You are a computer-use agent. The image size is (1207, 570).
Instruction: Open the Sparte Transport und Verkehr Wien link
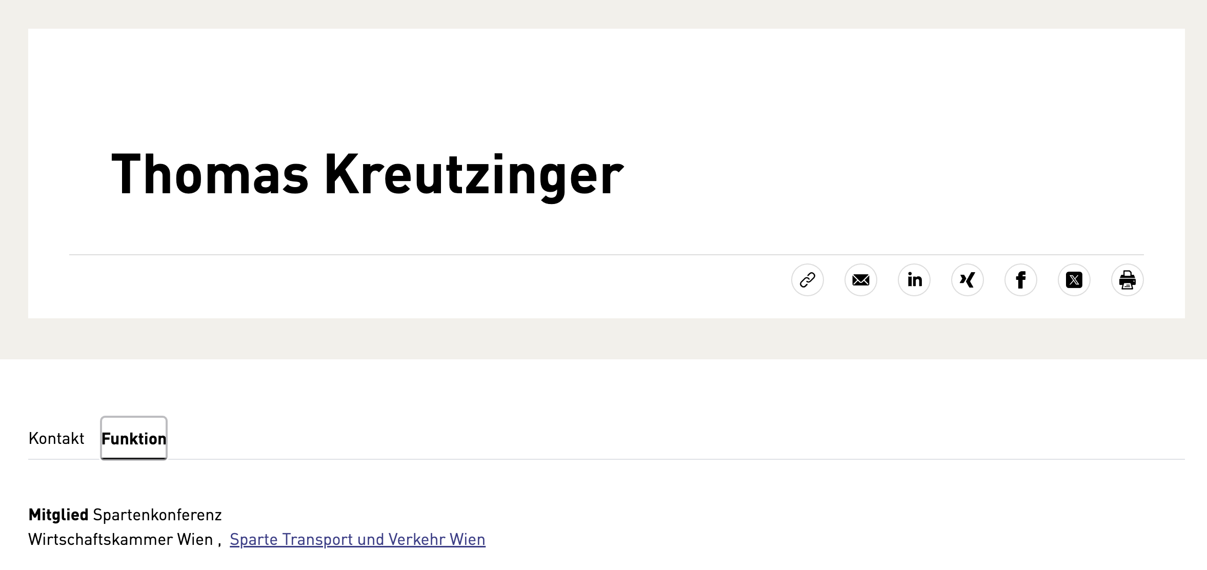coord(357,539)
